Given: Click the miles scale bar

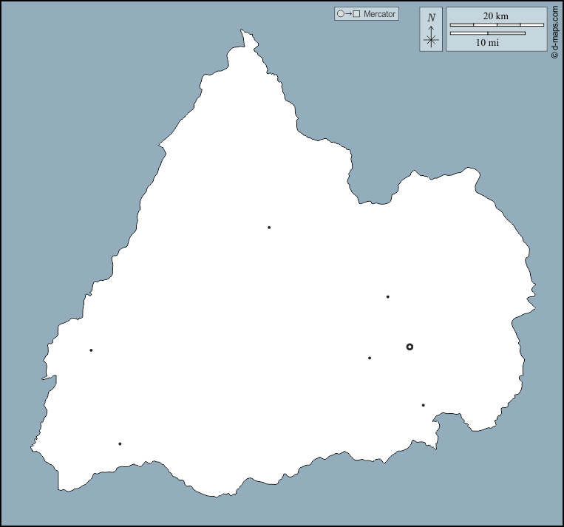Looking at the screenshot, I should 487,33.
